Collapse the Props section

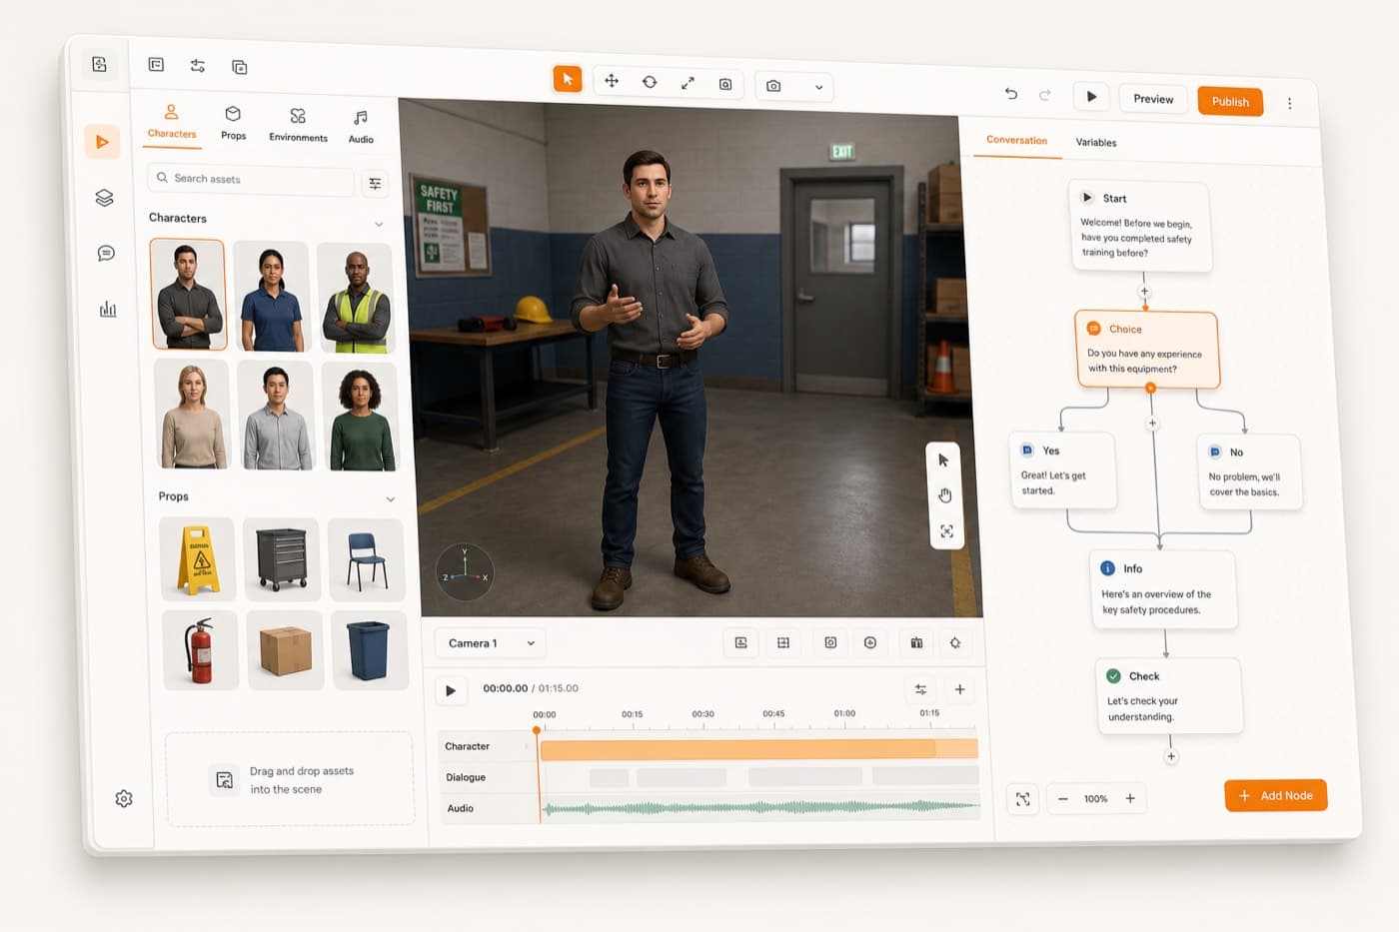pos(390,499)
